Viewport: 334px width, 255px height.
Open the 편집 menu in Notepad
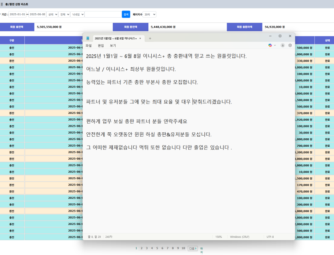pyautogui.click(x=101, y=45)
